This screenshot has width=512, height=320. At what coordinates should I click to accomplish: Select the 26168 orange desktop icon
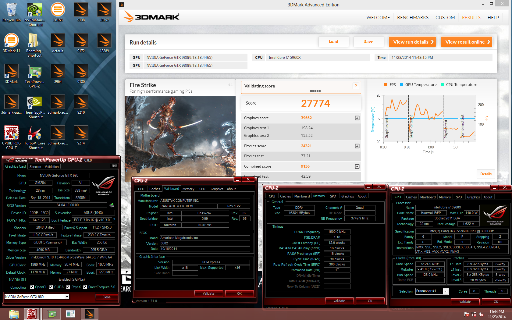(58, 12)
